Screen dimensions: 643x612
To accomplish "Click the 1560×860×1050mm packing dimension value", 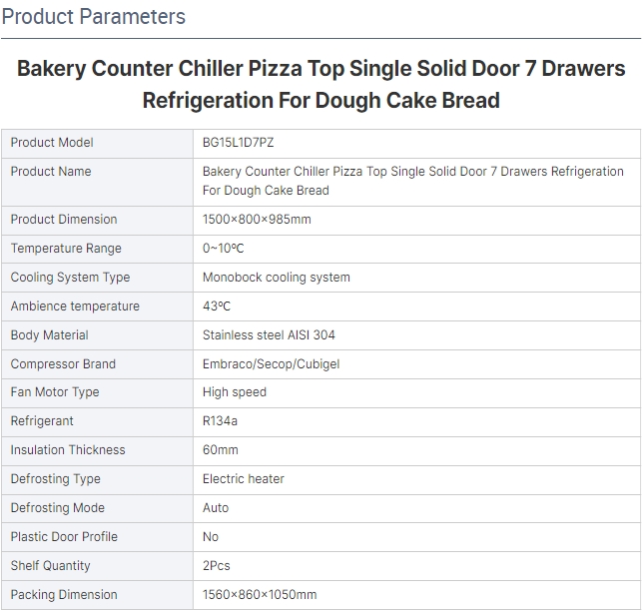I will coord(260,595).
